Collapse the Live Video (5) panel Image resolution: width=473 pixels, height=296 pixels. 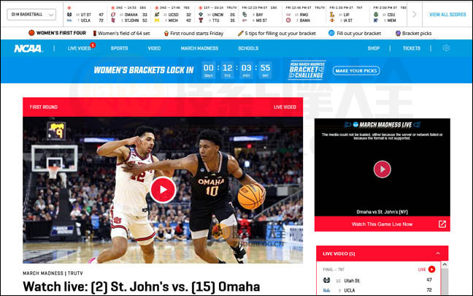(x=438, y=254)
